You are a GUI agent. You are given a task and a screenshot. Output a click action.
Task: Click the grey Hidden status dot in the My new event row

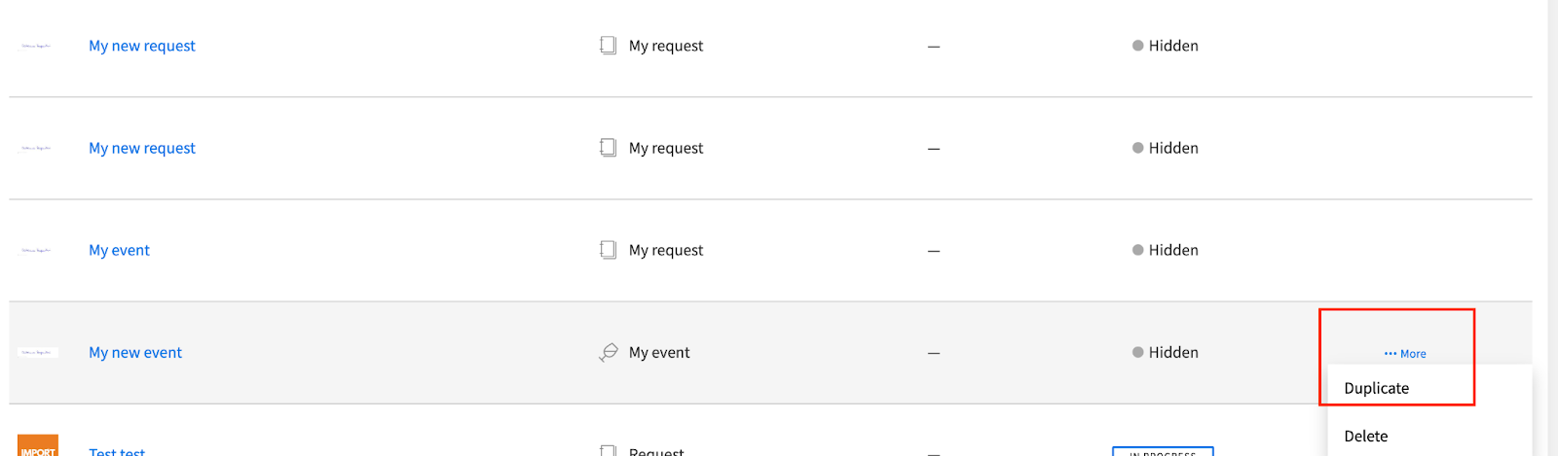click(x=1137, y=352)
